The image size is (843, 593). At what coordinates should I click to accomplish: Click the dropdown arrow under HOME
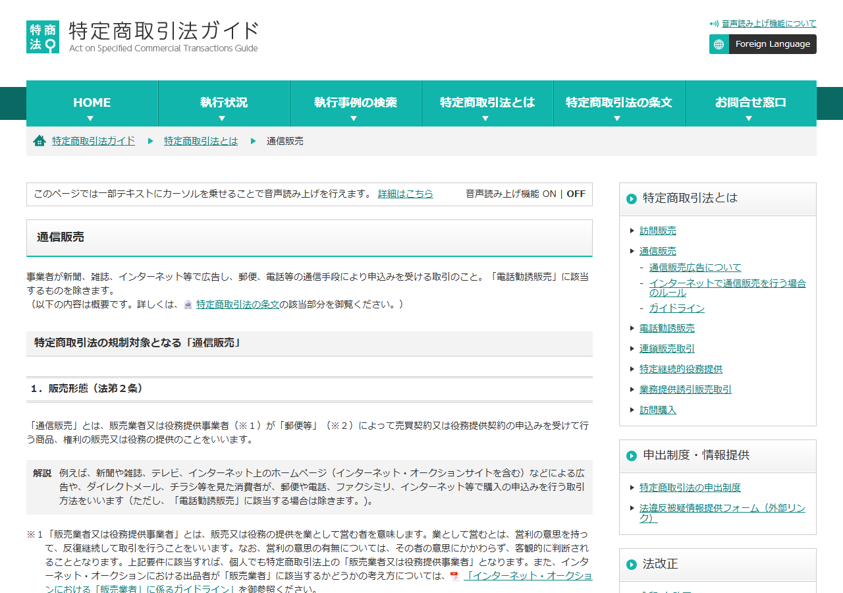point(90,119)
